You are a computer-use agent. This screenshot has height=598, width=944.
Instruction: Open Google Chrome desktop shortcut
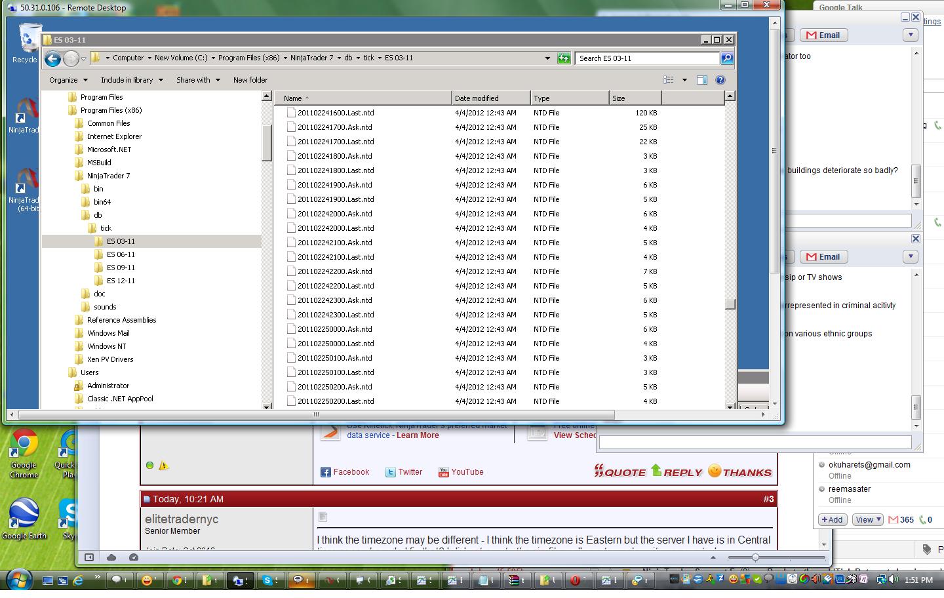pyautogui.click(x=24, y=454)
